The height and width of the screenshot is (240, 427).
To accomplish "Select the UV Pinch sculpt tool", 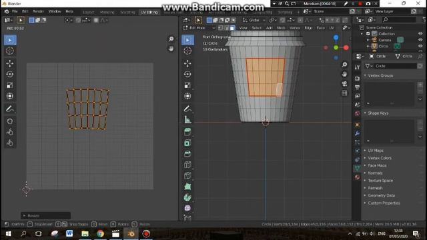I will point(10,143).
